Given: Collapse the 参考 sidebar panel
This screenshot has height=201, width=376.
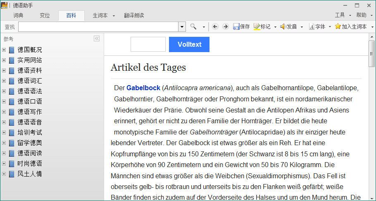Looking at the screenshot, I should pos(97,38).
